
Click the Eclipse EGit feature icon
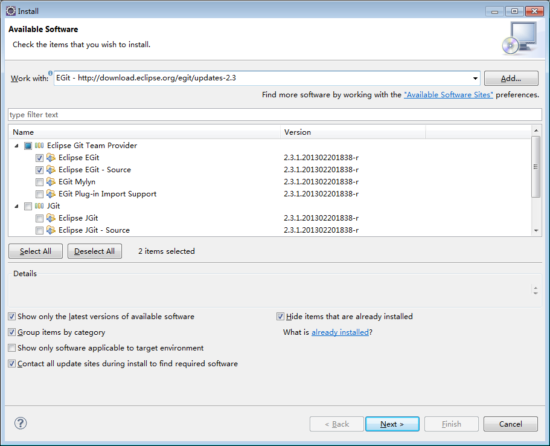click(x=51, y=158)
